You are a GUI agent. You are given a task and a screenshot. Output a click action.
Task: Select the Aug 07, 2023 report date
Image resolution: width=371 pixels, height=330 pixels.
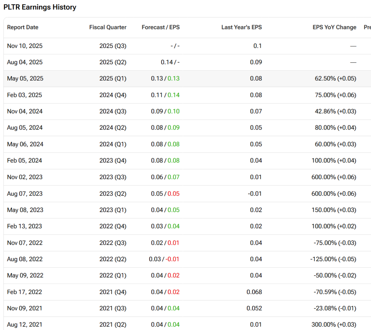click(x=25, y=194)
